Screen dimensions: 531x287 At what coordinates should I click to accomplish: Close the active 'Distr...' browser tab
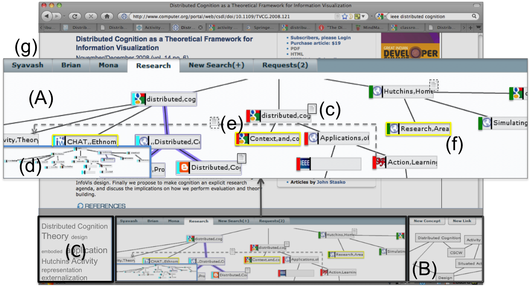tap(201, 27)
